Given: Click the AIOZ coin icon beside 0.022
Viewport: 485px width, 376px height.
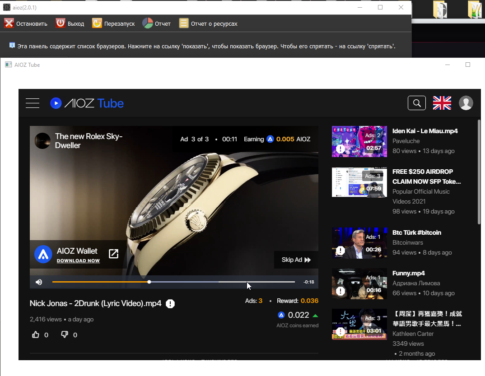Looking at the screenshot, I should 281,315.
